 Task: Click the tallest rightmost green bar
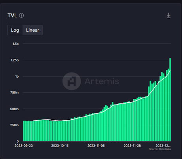pyautogui.click(x=170, y=100)
